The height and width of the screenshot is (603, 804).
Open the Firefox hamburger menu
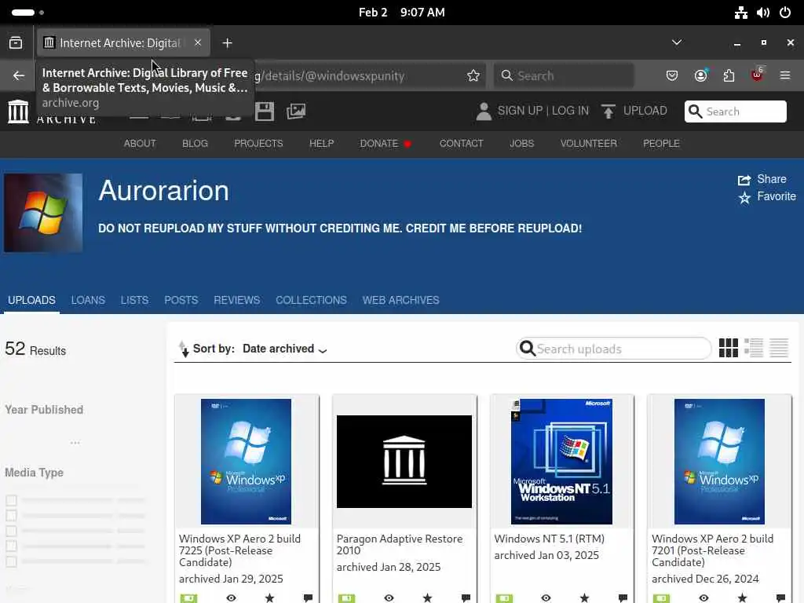pos(785,76)
